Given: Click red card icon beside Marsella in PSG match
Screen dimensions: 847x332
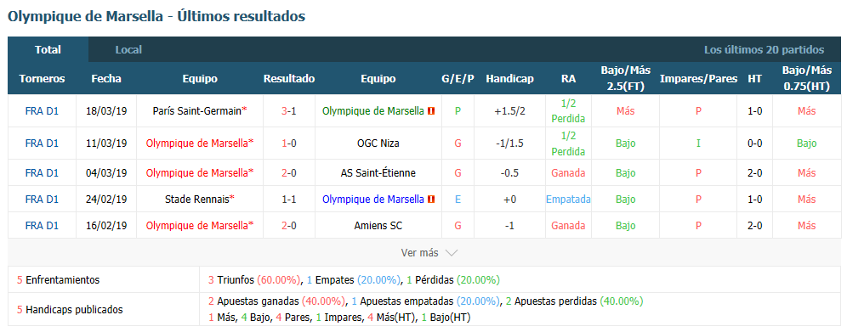Looking at the screenshot, I should (x=431, y=111).
